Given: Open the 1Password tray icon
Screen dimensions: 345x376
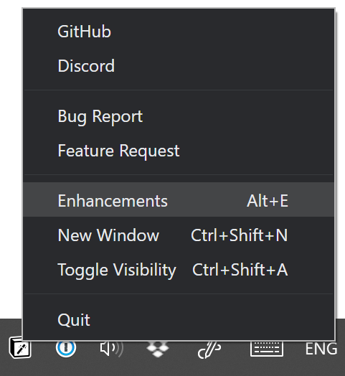Looking at the screenshot, I should (x=66, y=348).
